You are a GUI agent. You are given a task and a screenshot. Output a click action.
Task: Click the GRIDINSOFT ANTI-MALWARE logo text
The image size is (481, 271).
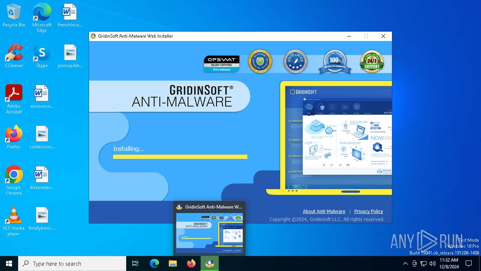182,96
